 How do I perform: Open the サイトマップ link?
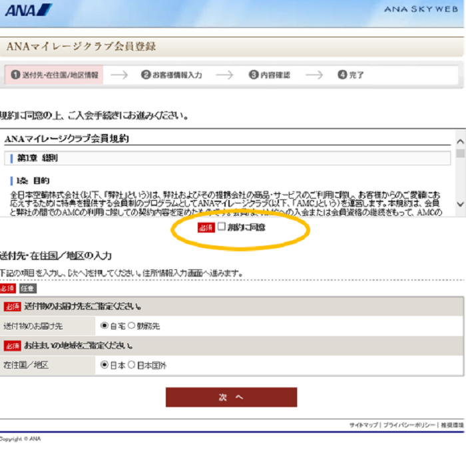363,425
